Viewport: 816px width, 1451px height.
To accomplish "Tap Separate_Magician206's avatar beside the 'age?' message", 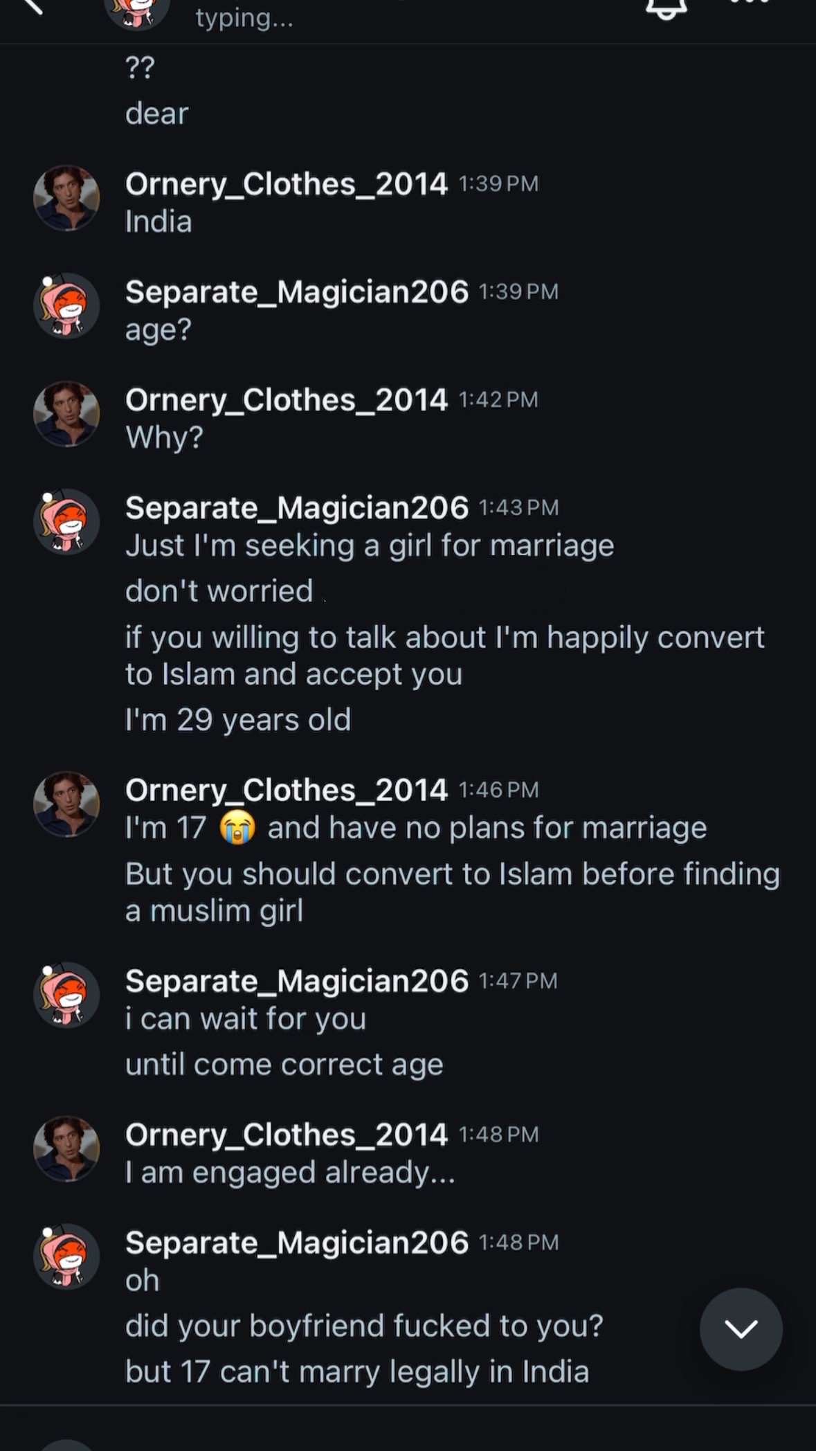I will [66, 306].
